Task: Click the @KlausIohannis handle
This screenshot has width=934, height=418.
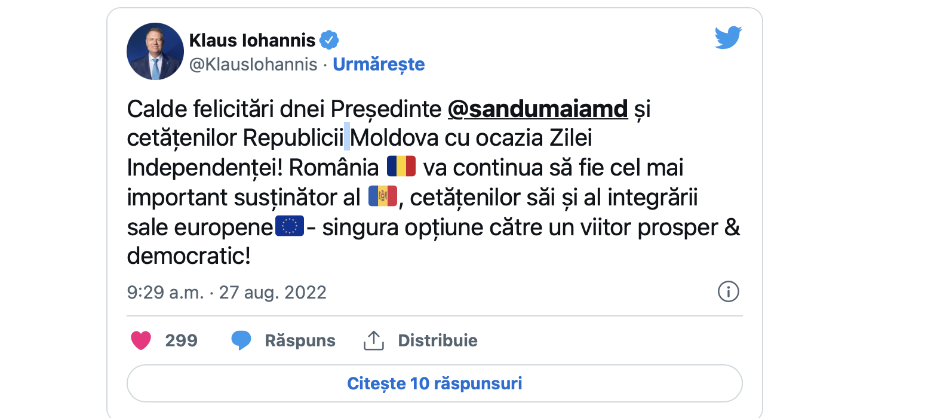Action: [x=253, y=64]
